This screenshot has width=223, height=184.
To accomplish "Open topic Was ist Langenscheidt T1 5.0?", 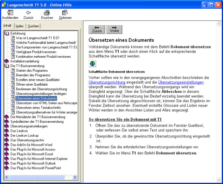I will click(x=37, y=38).
